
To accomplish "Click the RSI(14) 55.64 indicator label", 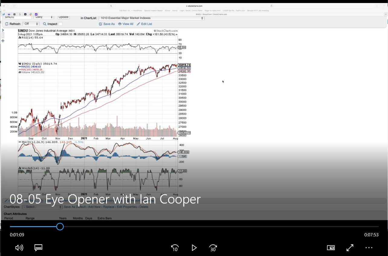I will tap(31, 38).
